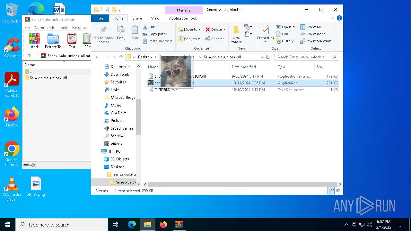The height and width of the screenshot is (231, 411).
Task: Click Cut in Clipboard group
Action: point(149,27)
